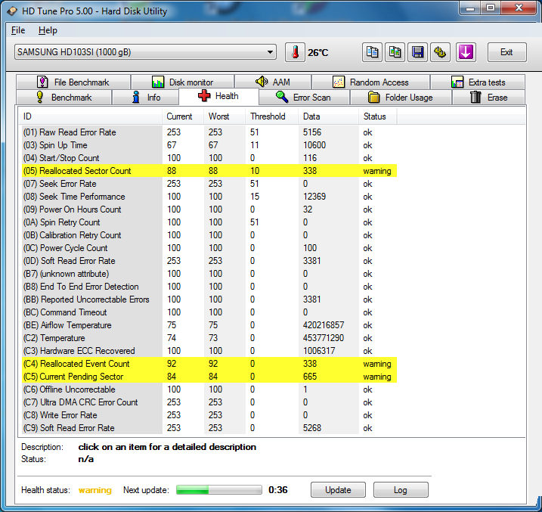Select the (C9) Soft Read Error Rate row
This screenshot has height=512, width=542.
pos(209,428)
